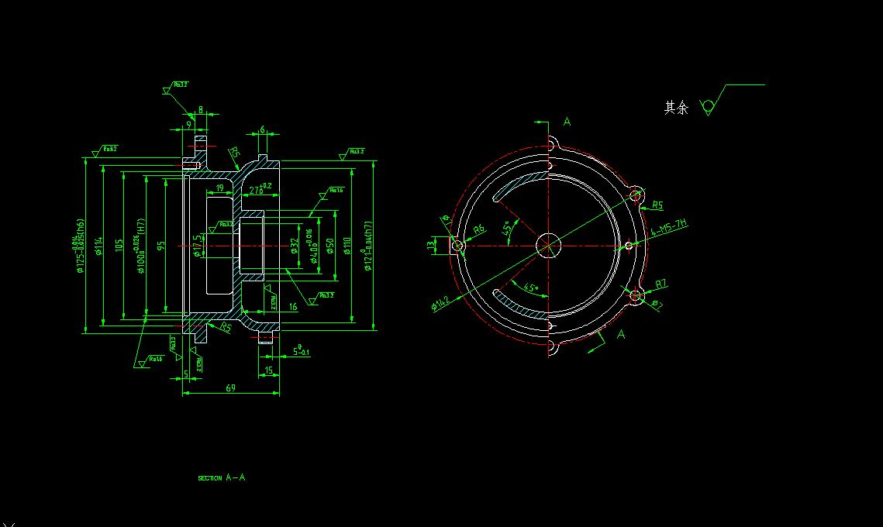Select the 6 width dimension text
This screenshot has width=883, height=527.
[x=262, y=130]
